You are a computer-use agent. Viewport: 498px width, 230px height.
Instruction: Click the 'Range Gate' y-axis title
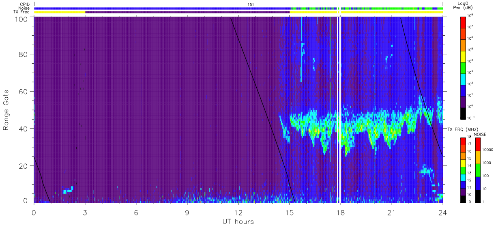click(6, 110)
